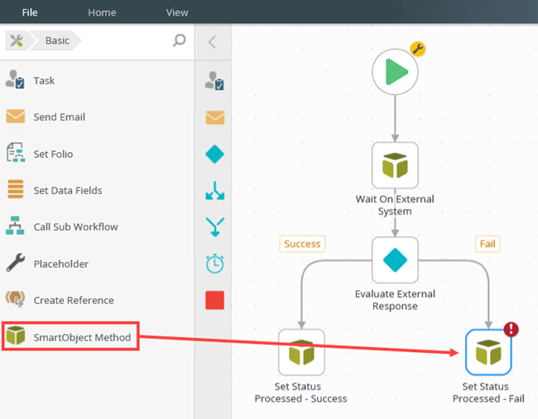Screen dimensions: 538x419
Task: Open the View tab
Action: coord(177,12)
